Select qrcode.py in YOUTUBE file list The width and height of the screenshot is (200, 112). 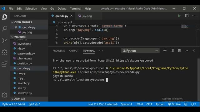(29, 68)
